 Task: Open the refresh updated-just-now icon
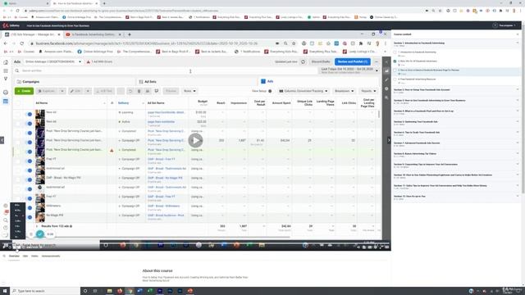click(x=303, y=62)
